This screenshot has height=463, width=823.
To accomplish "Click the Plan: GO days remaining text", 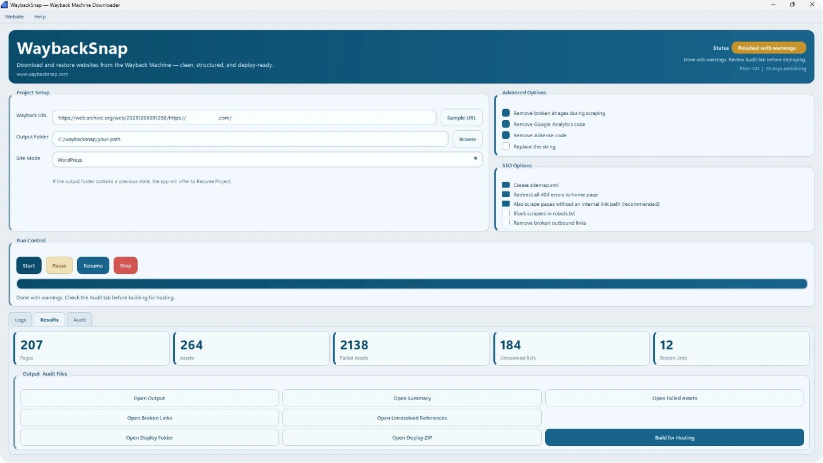I will click(773, 69).
